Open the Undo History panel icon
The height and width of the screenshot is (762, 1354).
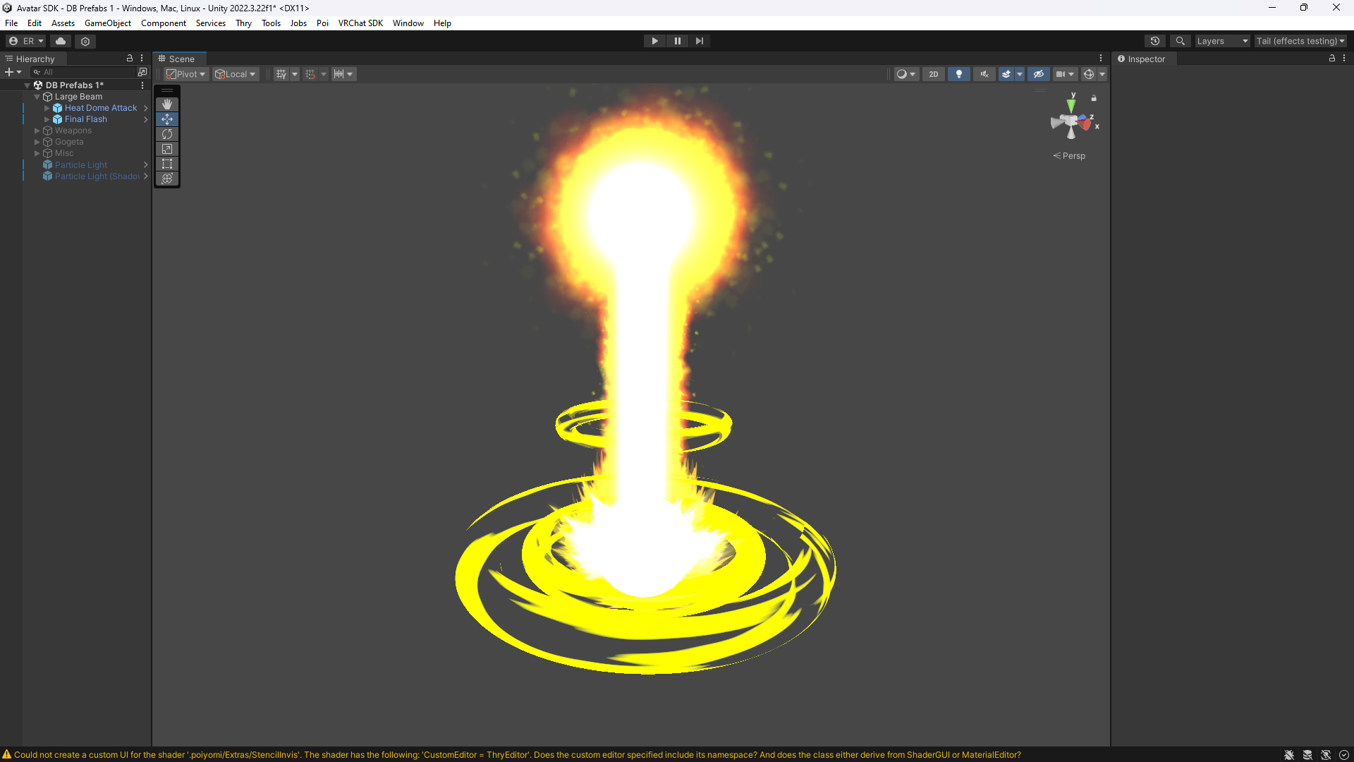(x=1155, y=41)
